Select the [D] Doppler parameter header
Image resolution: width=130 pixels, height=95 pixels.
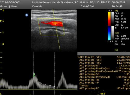click(x=116, y=50)
